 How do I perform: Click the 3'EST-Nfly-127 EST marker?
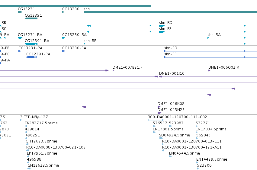[21, 120]
